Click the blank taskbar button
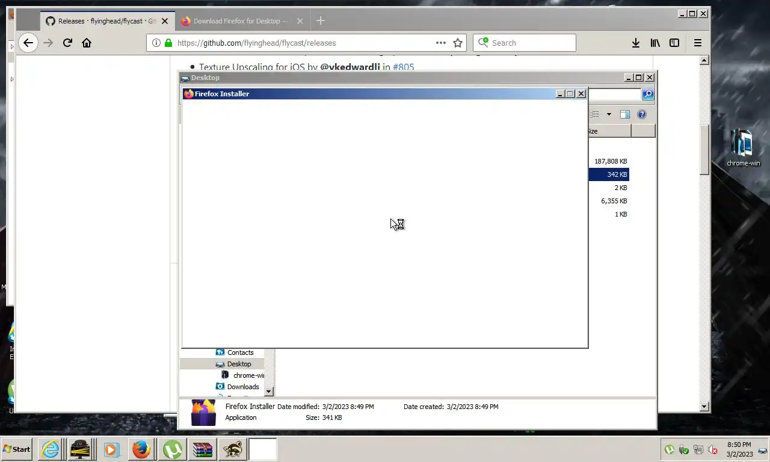Viewport: 770px width, 462px height. [263, 449]
